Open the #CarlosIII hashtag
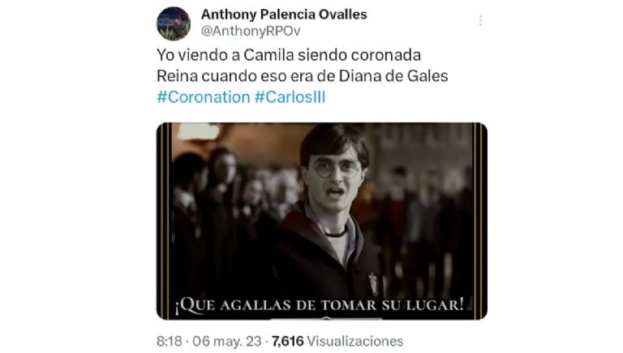The image size is (623, 353). pos(290,97)
